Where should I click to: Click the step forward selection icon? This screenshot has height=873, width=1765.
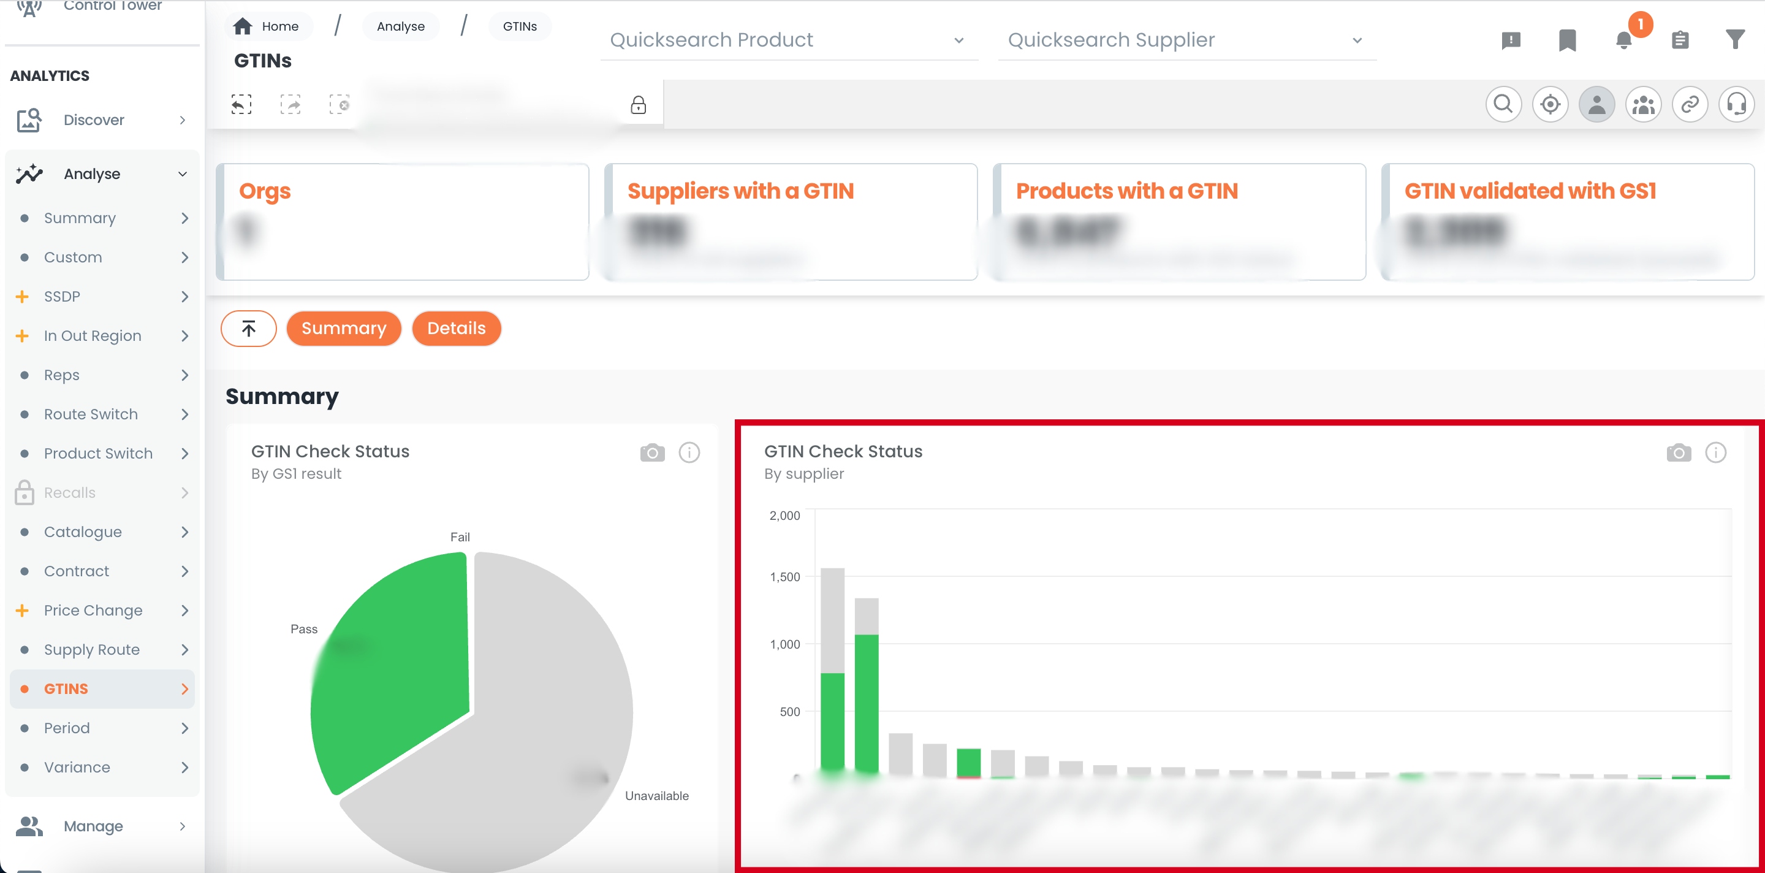click(290, 104)
